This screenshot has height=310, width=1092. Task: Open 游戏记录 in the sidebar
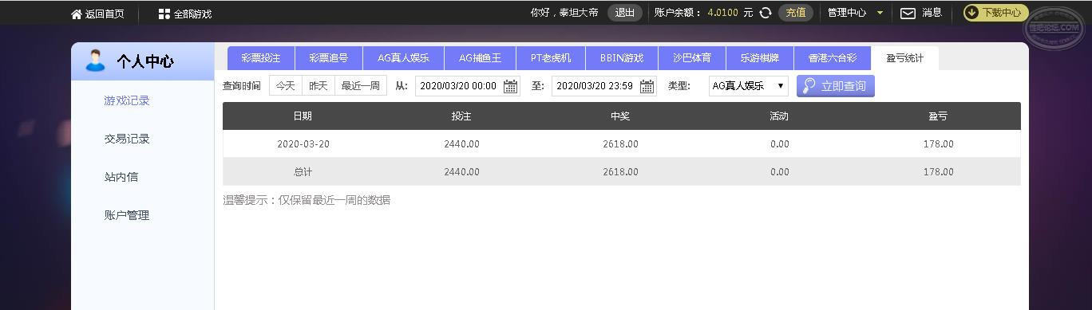point(127,100)
